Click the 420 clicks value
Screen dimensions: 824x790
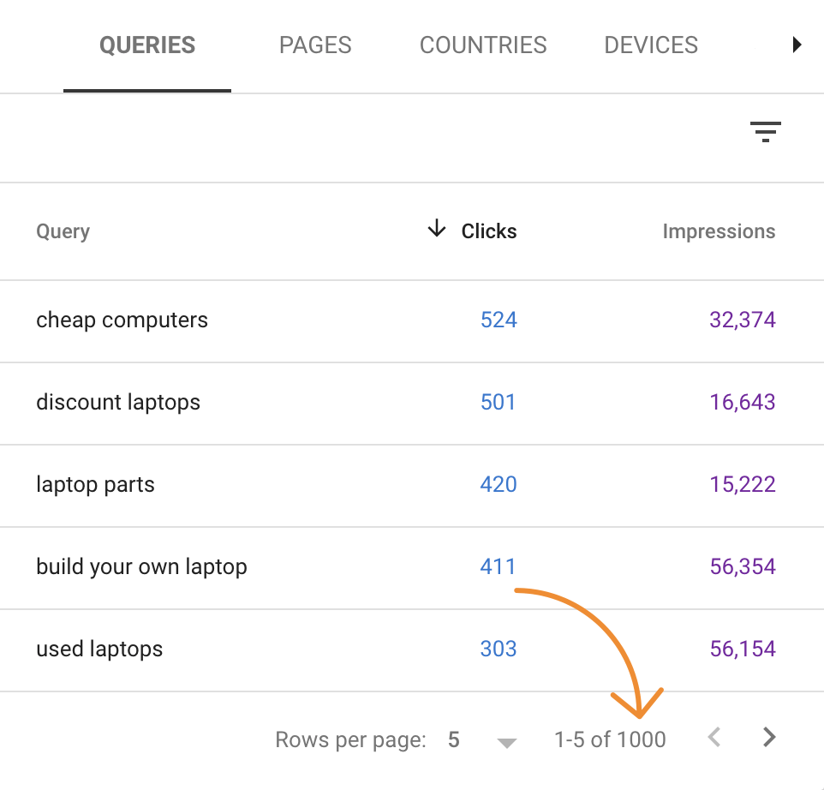point(499,484)
